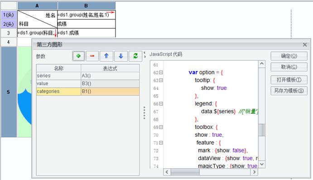Close the 第三方图形 dialog
Viewport: 313px width, 180px height.
[304, 45]
